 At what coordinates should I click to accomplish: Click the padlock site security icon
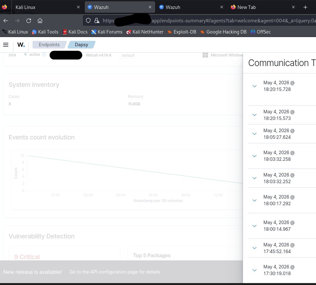tap(97, 21)
